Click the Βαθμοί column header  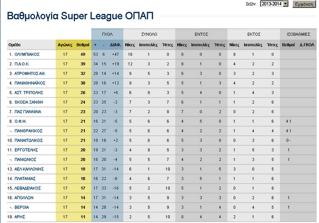82,45
